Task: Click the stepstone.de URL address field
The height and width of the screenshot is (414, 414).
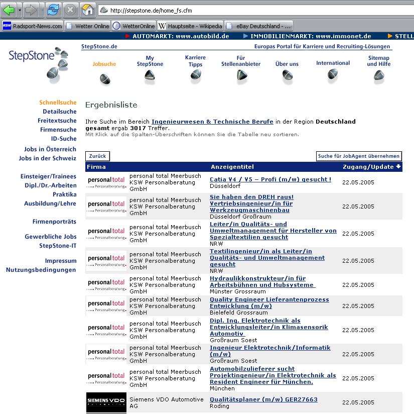Action: [x=256, y=11]
